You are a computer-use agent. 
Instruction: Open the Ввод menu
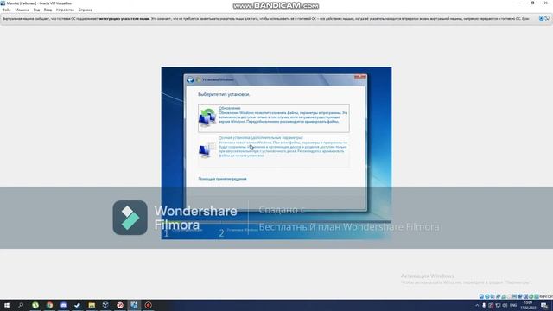[x=48, y=10]
